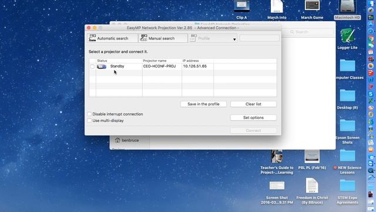
Task: Click the text field beside Profile dropdown
Action: pyautogui.click(x=259, y=38)
